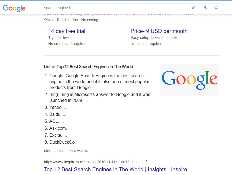
Task: Click the DuckDuckGo list entry
Action: point(62,142)
